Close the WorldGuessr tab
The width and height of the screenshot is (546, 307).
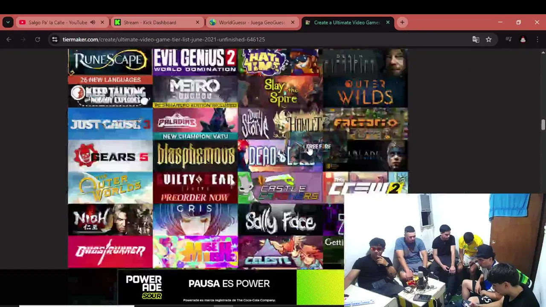(293, 22)
